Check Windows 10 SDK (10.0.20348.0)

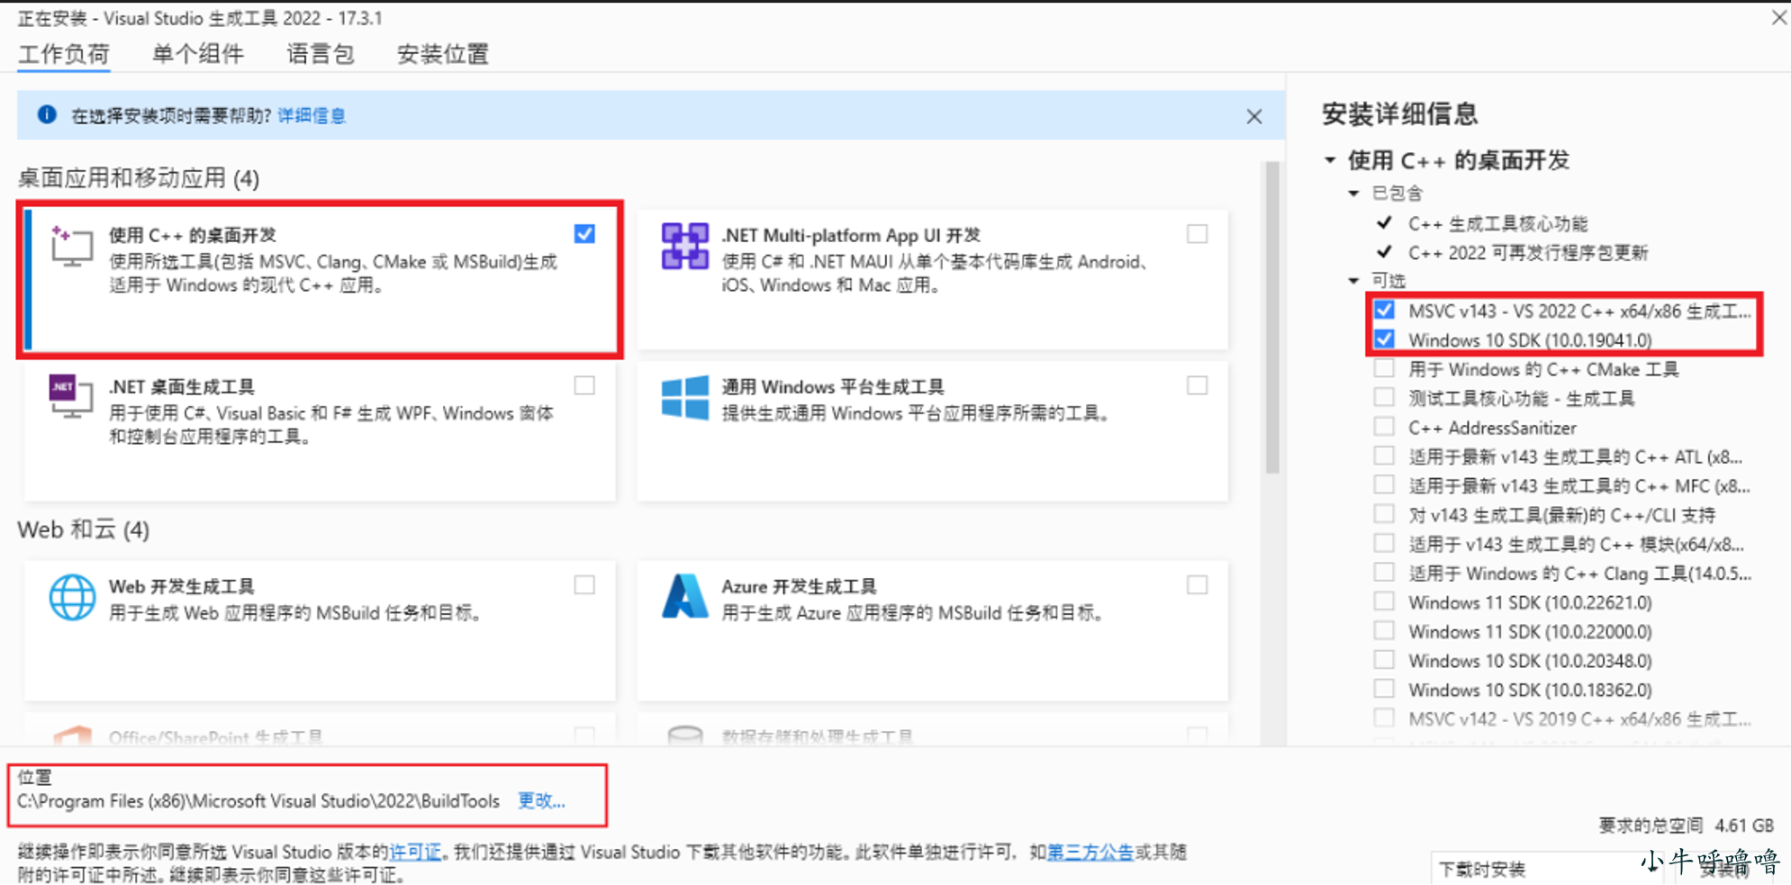(x=1384, y=659)
